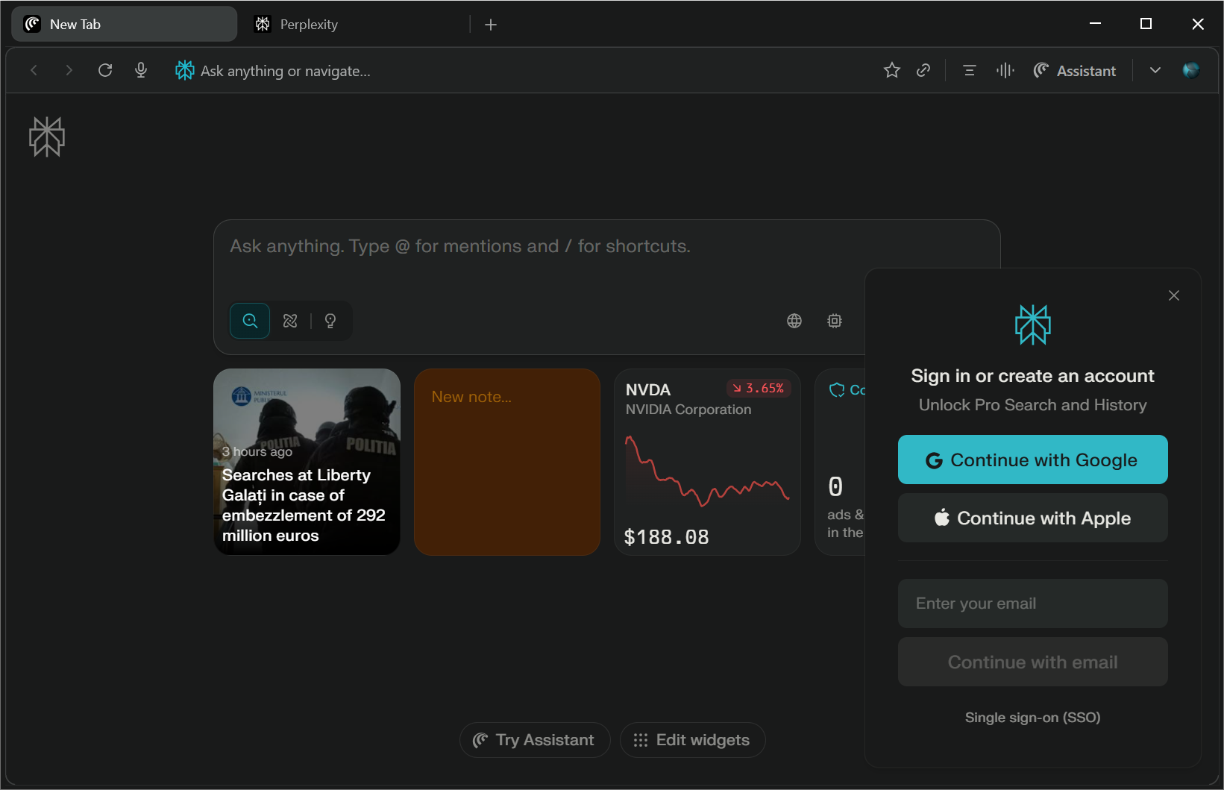The height and width of the screenshot is (790, 1224).
Task: Click the globe sources icon in search box
Action: 794,321
